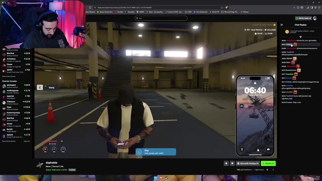Click the KICKs Satın Al button
Viewport: 322px width, 181px height.
point(303,18)
